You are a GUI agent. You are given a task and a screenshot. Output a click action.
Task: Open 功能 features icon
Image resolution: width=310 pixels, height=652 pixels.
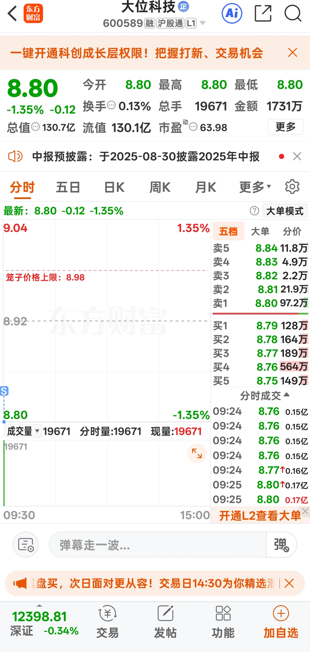(223, 622)
